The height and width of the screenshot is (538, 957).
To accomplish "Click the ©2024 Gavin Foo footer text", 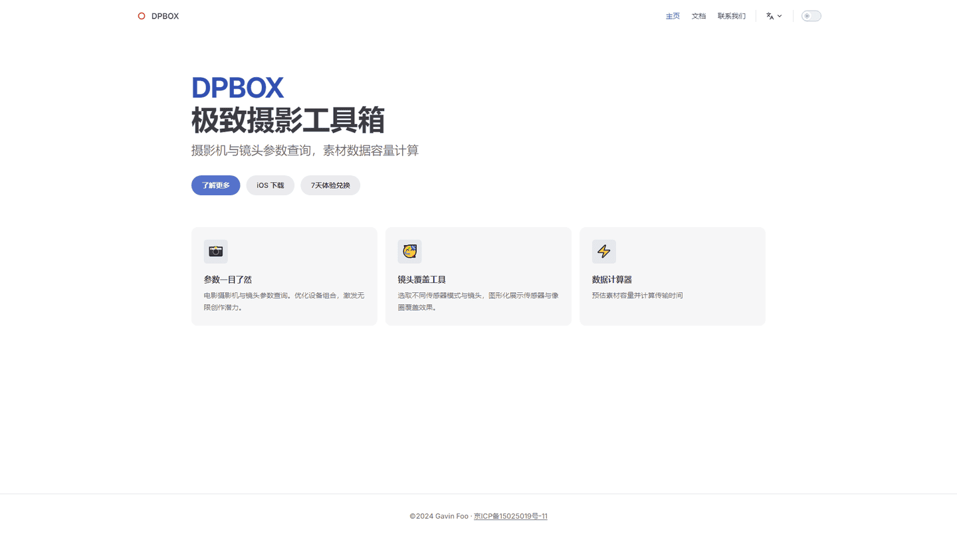I will [x=439, y=516].
